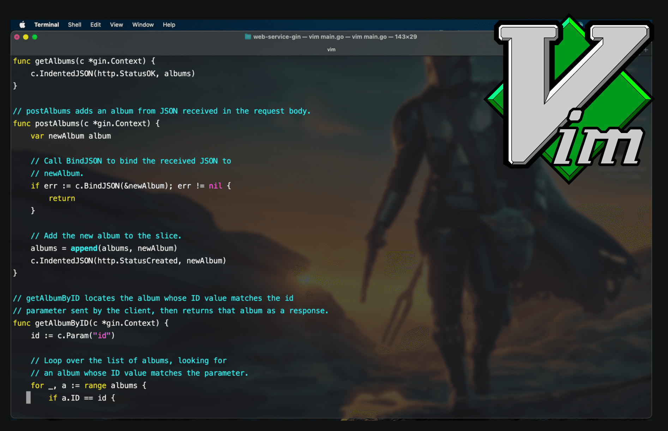Close the terminal window with red button

click(x=17, y=37)
